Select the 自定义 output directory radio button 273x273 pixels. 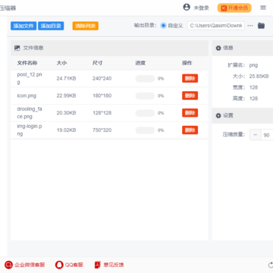(x=164, y=26)
